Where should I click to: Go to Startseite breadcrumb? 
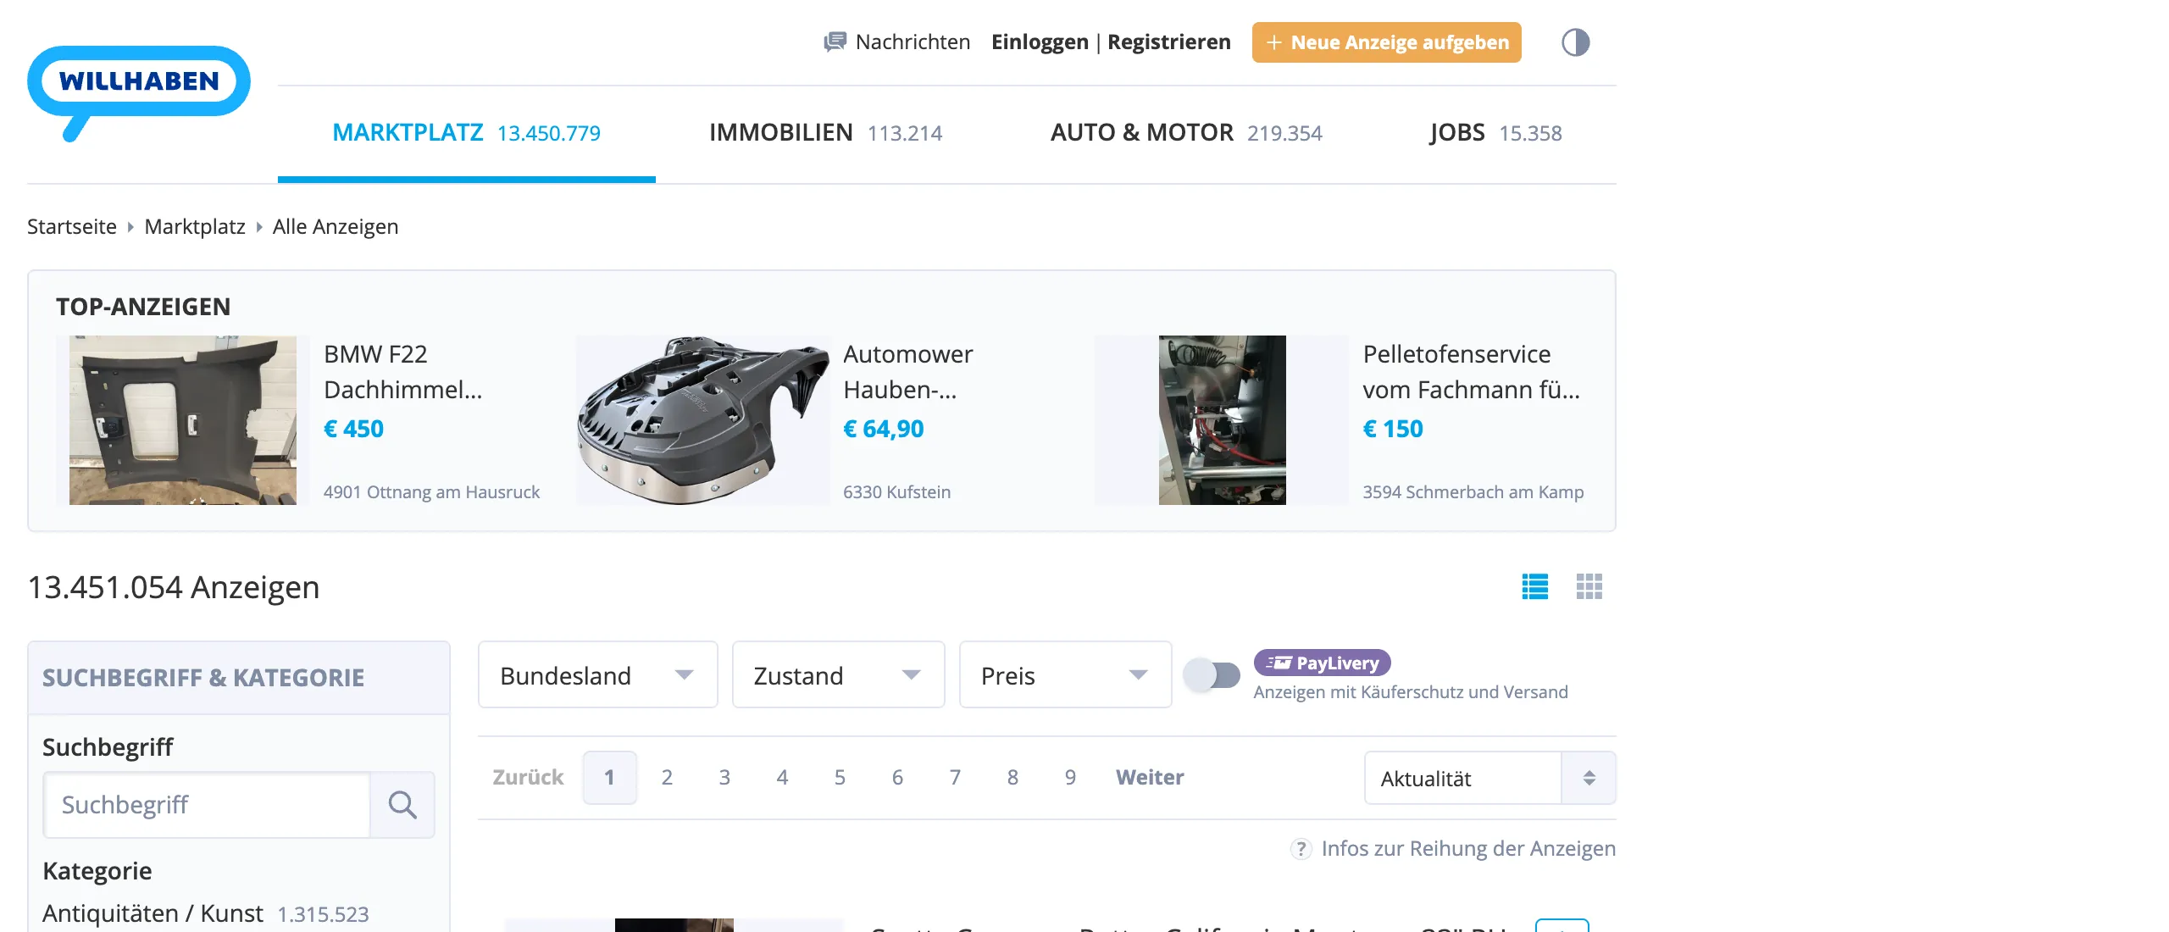(x=72, y=226)
